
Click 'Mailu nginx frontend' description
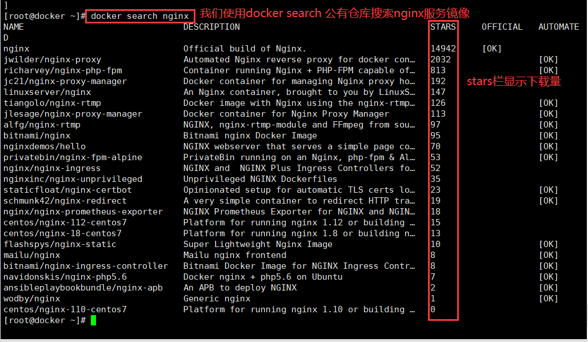tap(234, 256)
